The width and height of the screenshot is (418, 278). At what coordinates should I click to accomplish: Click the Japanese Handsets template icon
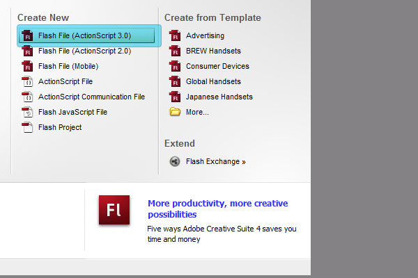[175, 97]
